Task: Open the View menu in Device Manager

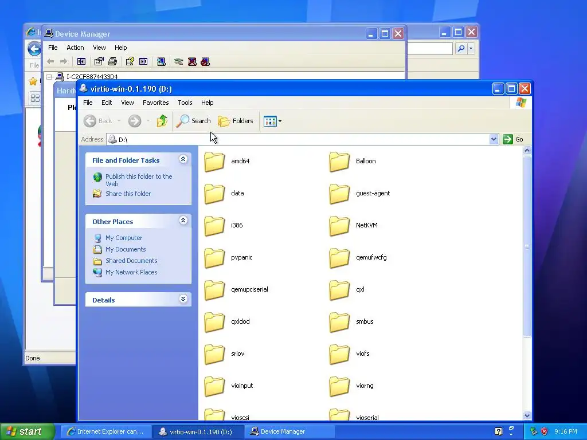Action: 99,48
